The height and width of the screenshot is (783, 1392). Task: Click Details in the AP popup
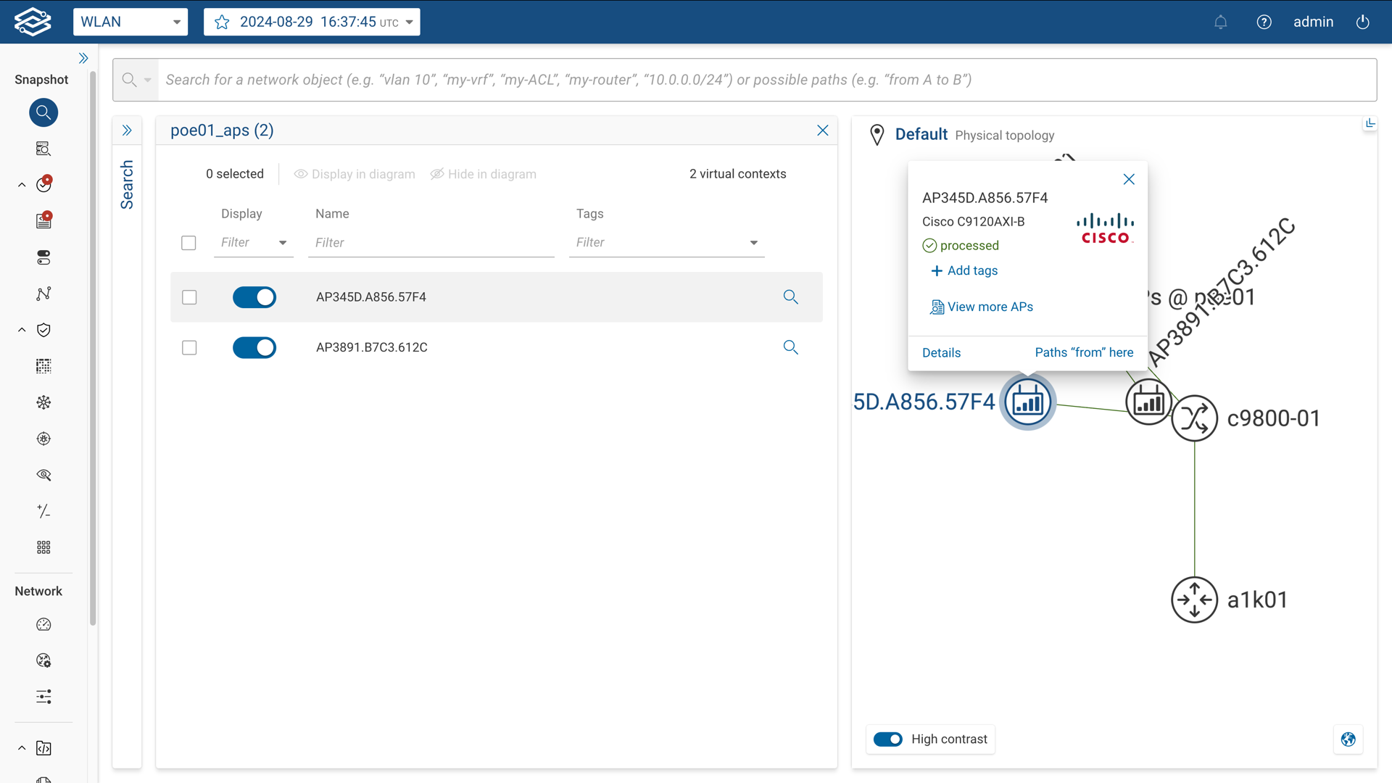941,353
